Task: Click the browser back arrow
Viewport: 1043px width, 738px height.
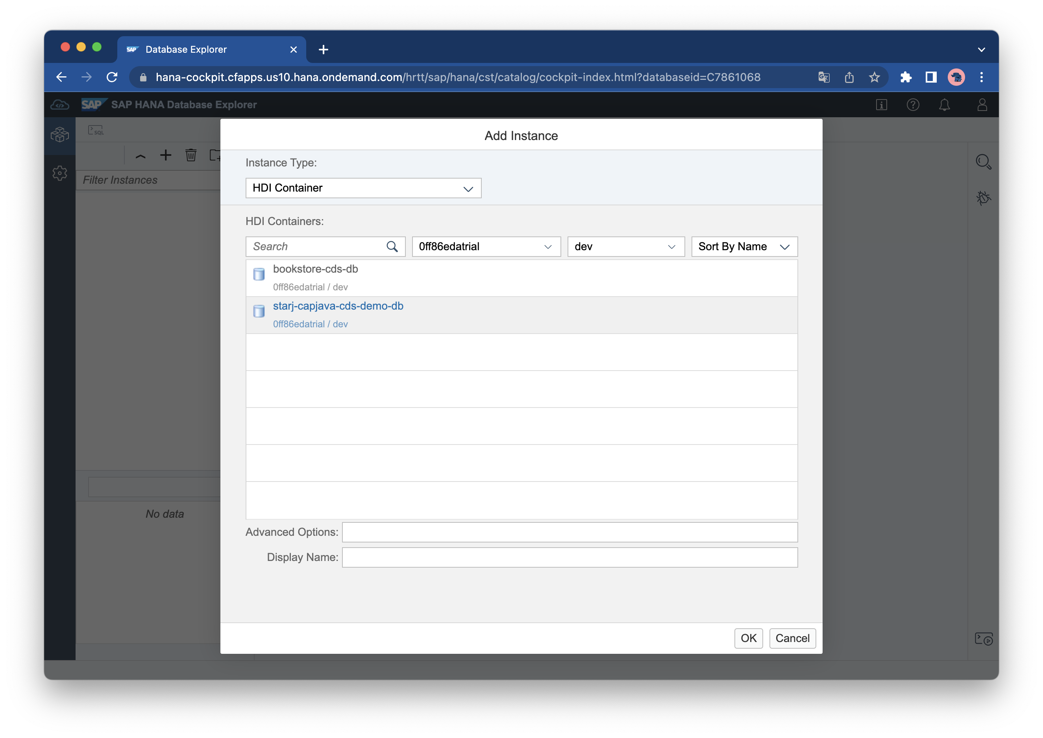Action: tap(61, 77)
